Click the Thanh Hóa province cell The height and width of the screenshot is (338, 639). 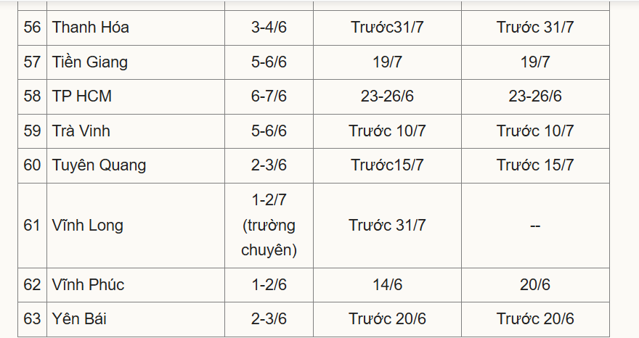[x=91, y=28]
